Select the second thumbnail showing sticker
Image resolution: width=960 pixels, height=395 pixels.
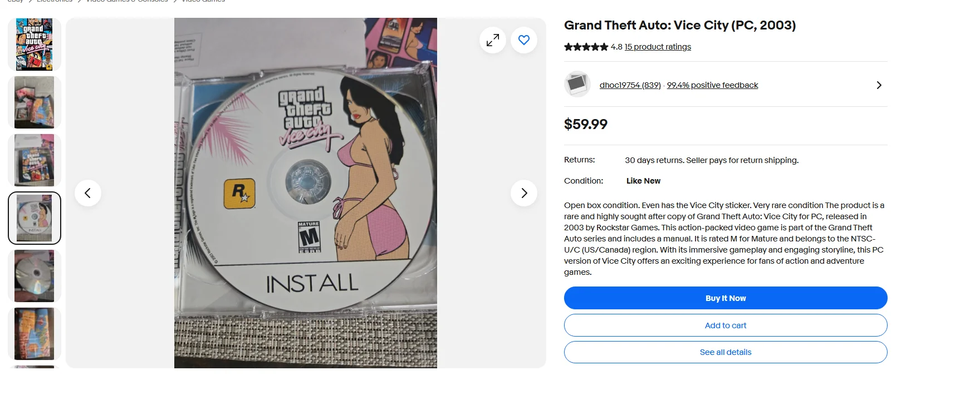coord(35,102)
